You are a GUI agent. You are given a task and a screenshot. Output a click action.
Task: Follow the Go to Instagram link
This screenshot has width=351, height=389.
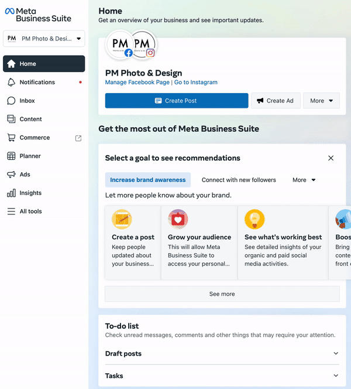[x=196, y=83]
